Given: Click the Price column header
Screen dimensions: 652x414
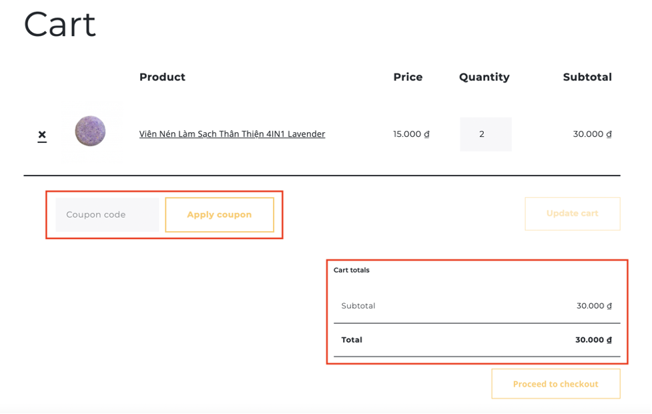Looking at the screenshot, I should pos(408,77).
